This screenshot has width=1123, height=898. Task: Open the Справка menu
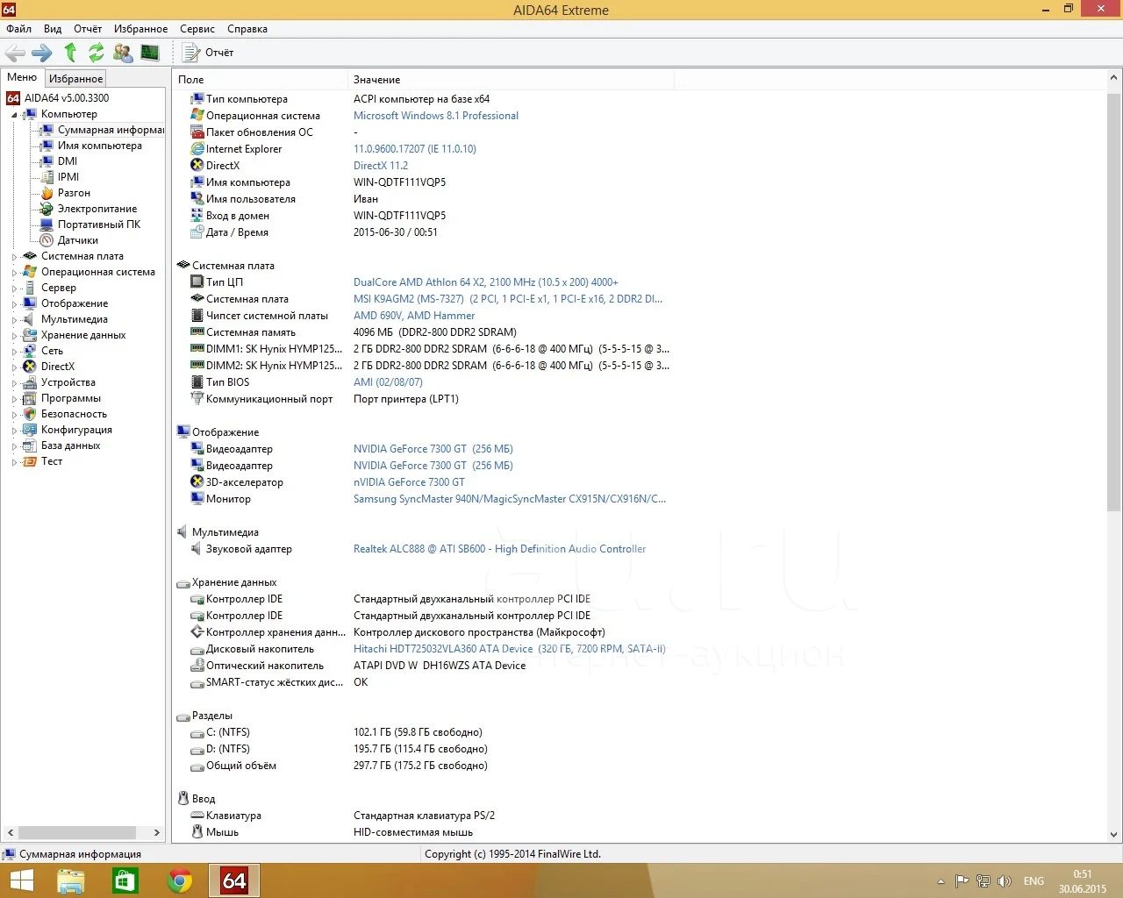click(247, 29)
